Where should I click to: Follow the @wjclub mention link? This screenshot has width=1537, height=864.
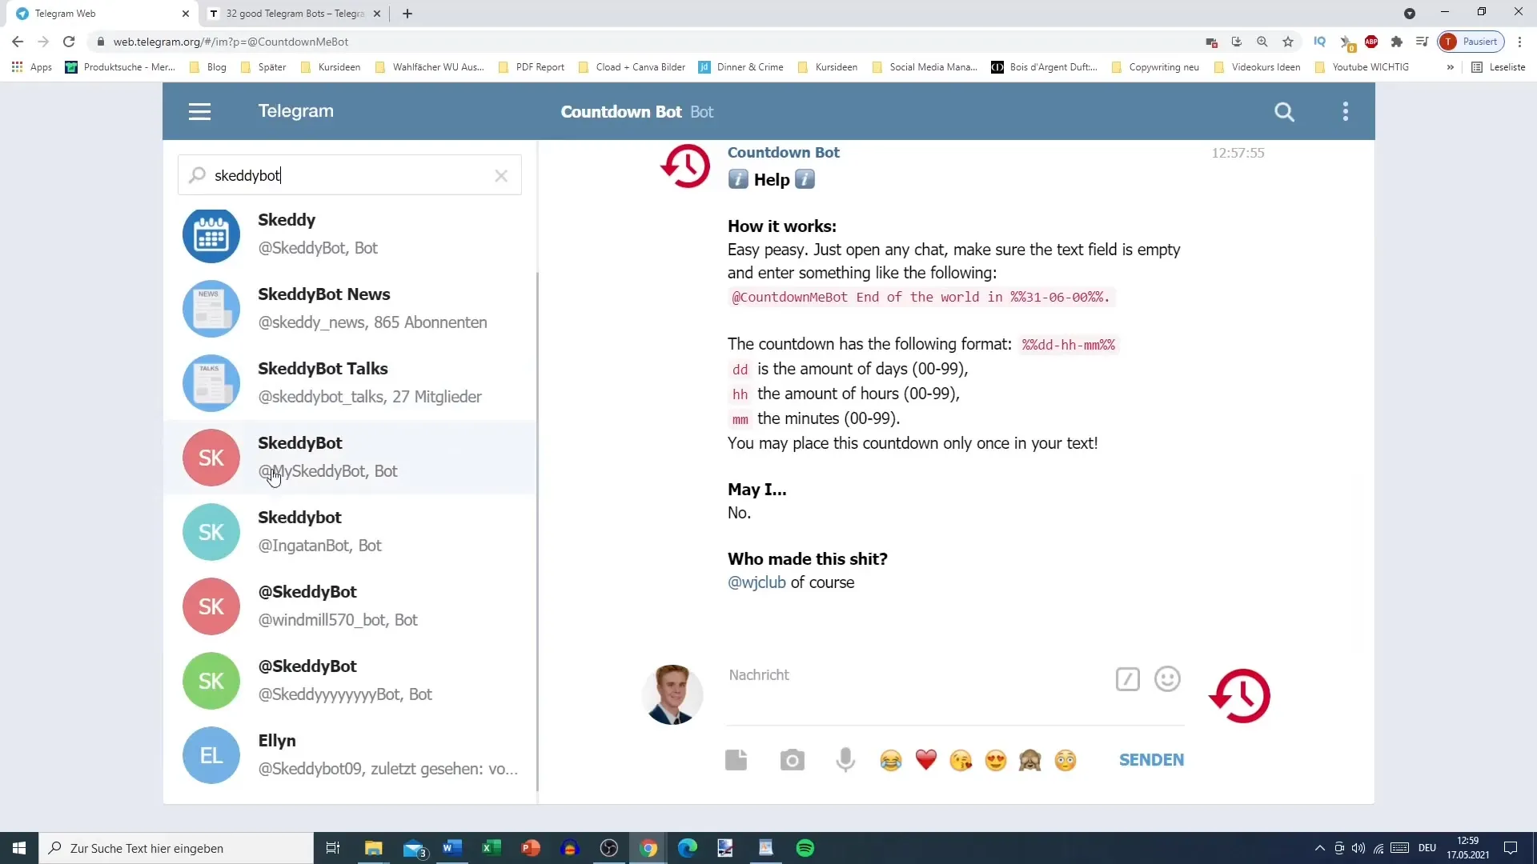pos(756,582)
